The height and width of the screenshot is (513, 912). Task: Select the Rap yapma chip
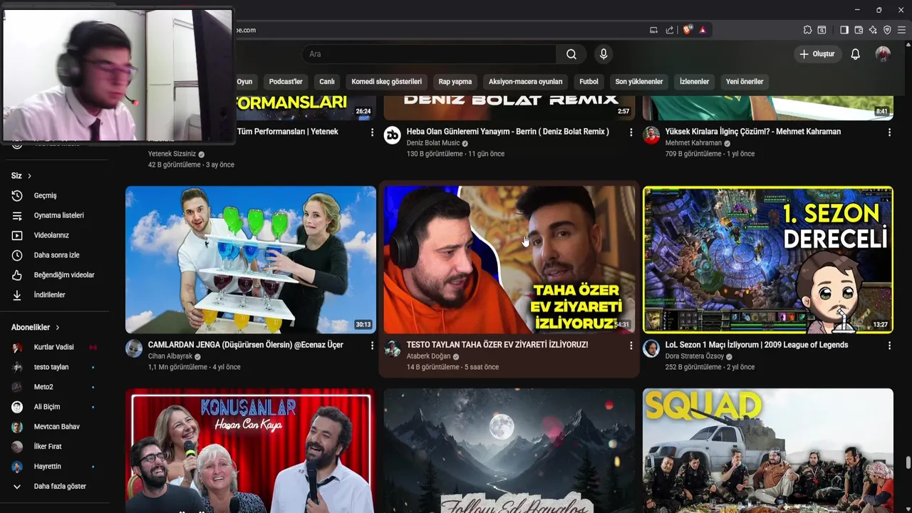click(x=455, y=81)
